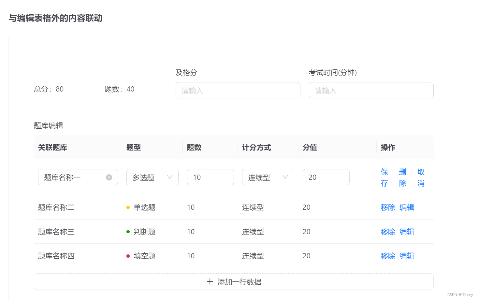
Task: Click 取消 link in the editing row
Action: pos(421,178)
